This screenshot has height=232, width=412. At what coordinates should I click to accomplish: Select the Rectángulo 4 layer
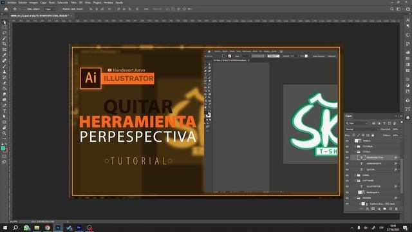coord(373,193)
